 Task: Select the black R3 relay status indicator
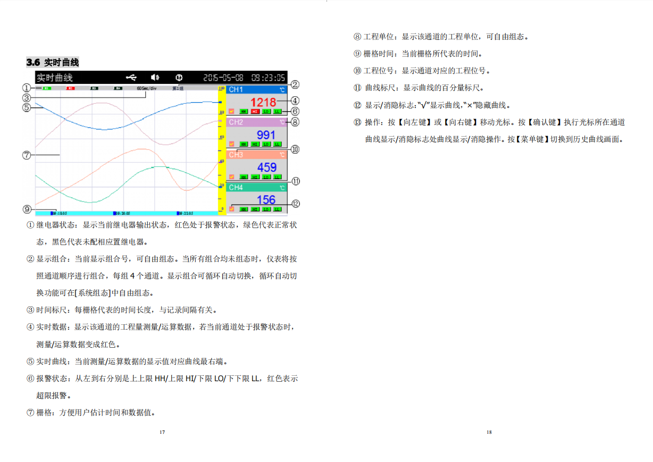click(x=94, y=88)
